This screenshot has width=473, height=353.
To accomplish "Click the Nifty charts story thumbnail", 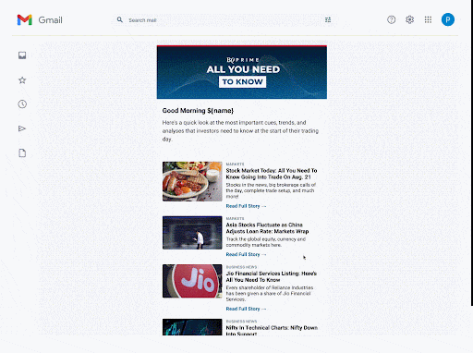I will (192, 327).
